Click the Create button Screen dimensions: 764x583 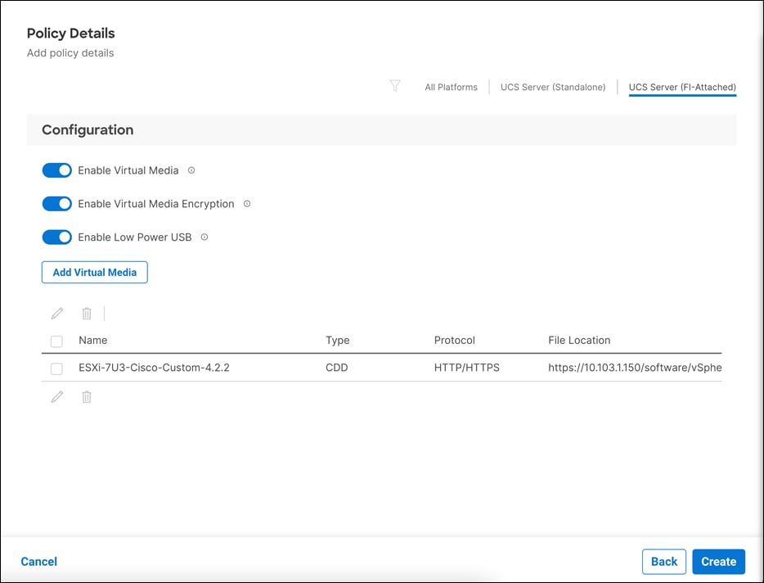(x=718, y=562)
